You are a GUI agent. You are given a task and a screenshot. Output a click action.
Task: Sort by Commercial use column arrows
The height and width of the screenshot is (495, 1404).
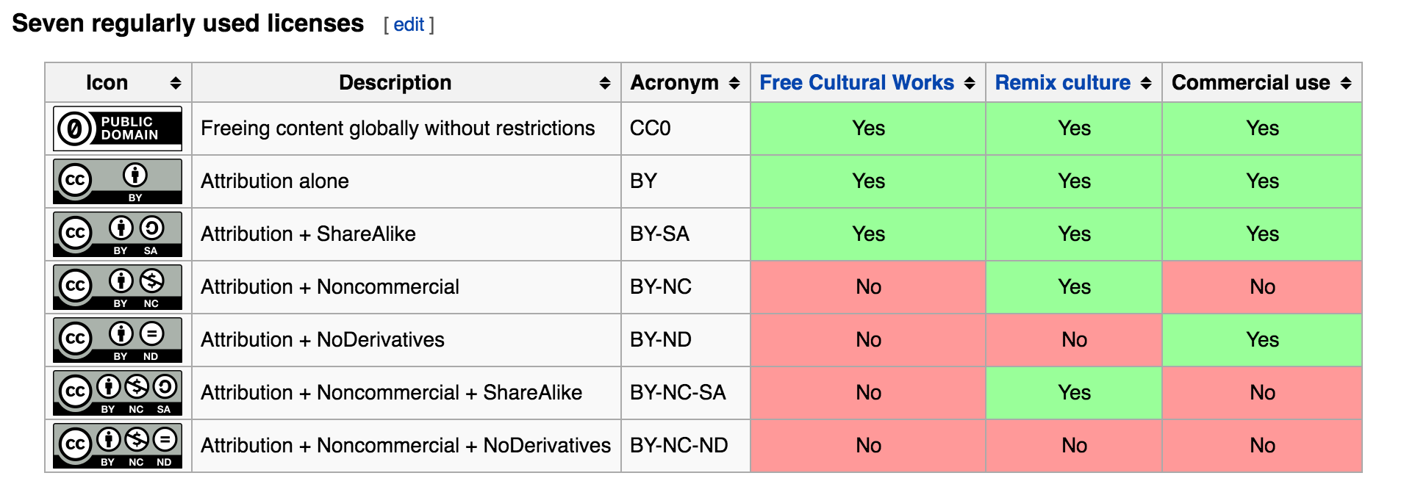(x=1346, y=83)
